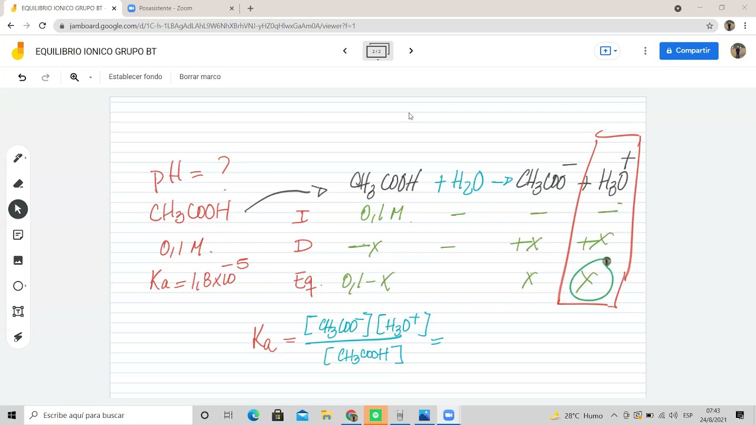Screen dimensions: 756x425
Task: Go to the previous frame
Action: [x=345, y=51]
